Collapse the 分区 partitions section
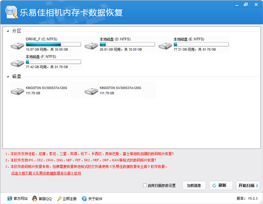This screenshot has height=204, width=263. 8,31
